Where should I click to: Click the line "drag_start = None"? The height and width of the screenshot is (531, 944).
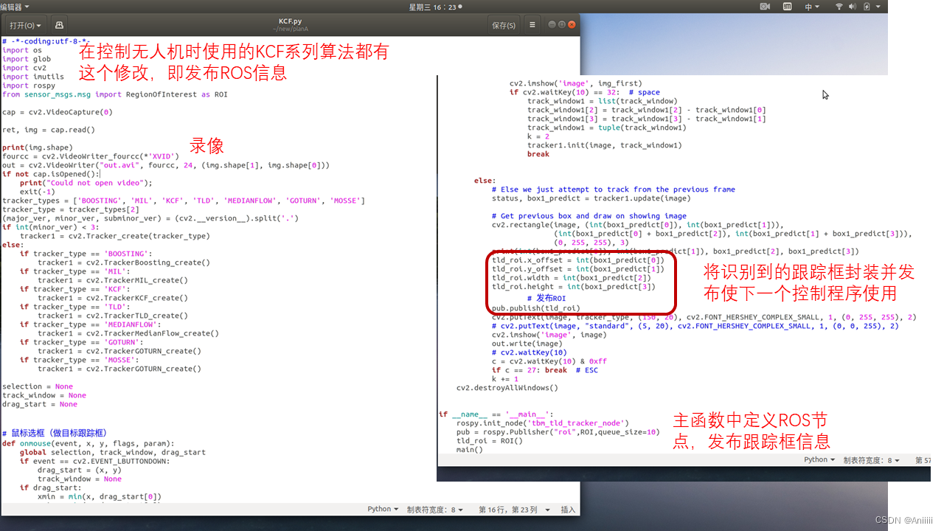coord(40,404)
